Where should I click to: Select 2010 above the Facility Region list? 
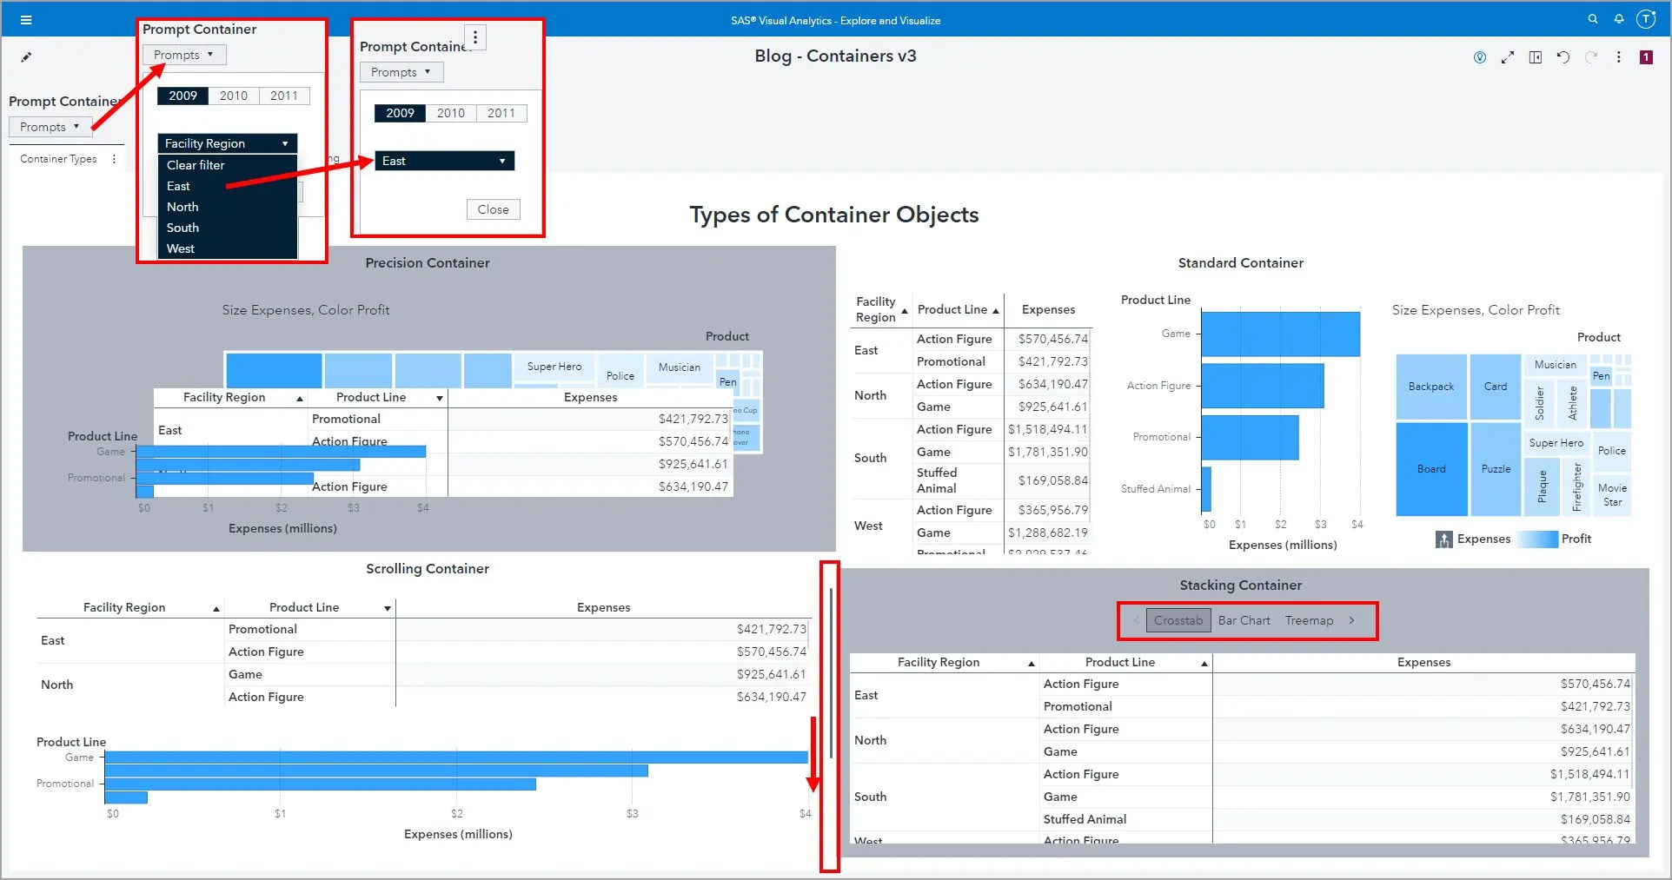[233, 96]
